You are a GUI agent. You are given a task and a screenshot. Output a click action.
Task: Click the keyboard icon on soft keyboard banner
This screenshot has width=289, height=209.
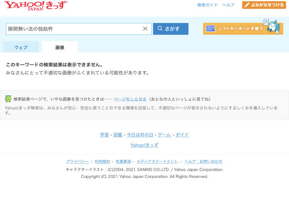pos(210,28)
